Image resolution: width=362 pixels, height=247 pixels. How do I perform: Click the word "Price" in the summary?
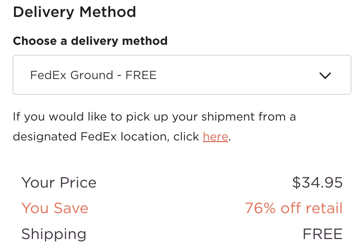click(78, 183)
